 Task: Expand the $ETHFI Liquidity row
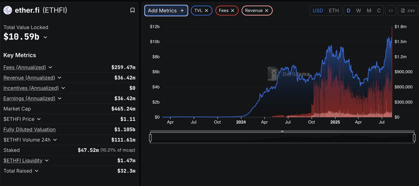pyautogui.click(x=47, y=161)
